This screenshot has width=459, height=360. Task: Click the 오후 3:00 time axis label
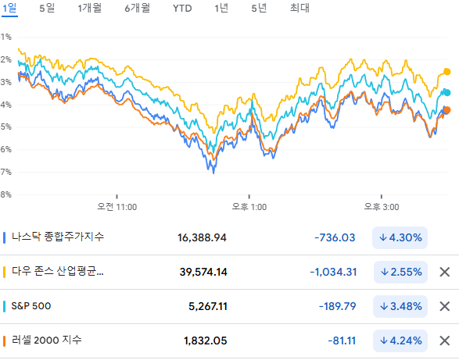tap(382, 207)
